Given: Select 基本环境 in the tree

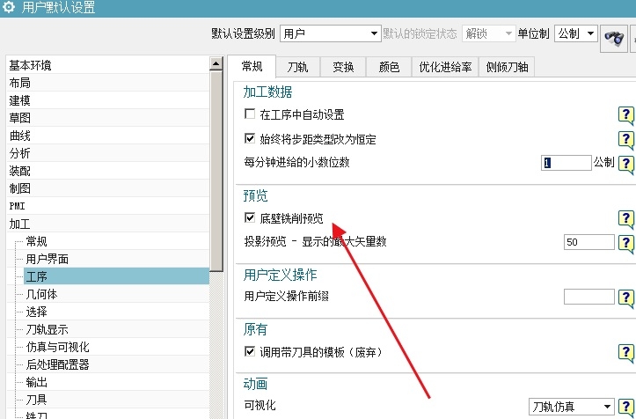Looking at the screenshot, I should coord(108,65).
